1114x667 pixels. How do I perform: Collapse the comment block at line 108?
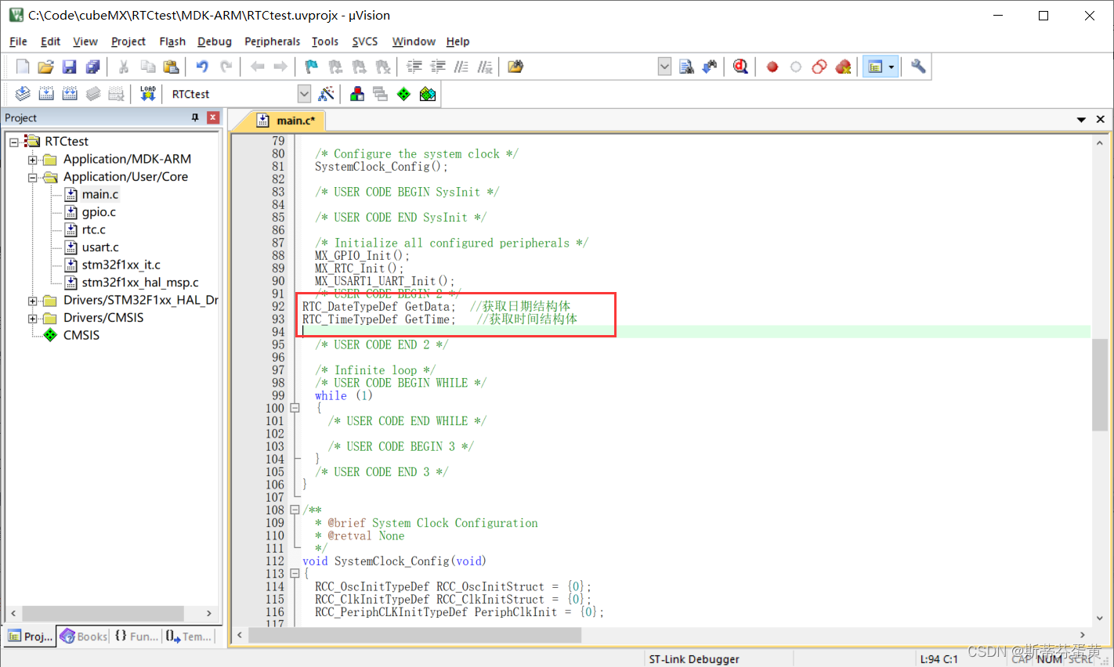(x=295, y=510)
